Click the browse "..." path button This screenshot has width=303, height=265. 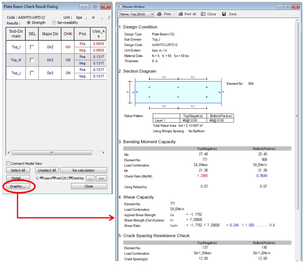(90, 178)
